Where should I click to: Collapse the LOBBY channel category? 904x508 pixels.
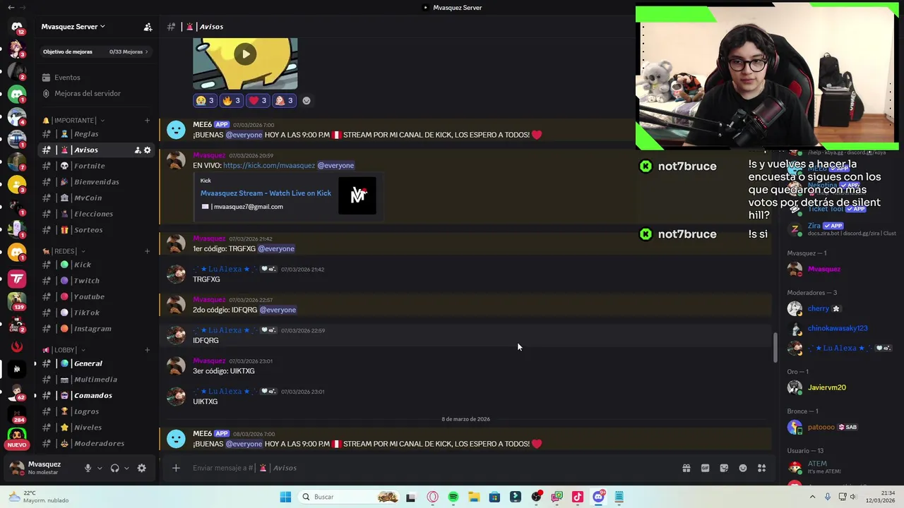pyautogui.click(x=64, y=350)
